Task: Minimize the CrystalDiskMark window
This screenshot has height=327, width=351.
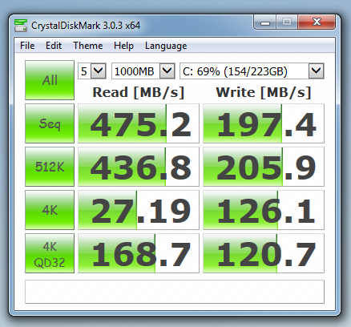Action: [x=265, y=22]
